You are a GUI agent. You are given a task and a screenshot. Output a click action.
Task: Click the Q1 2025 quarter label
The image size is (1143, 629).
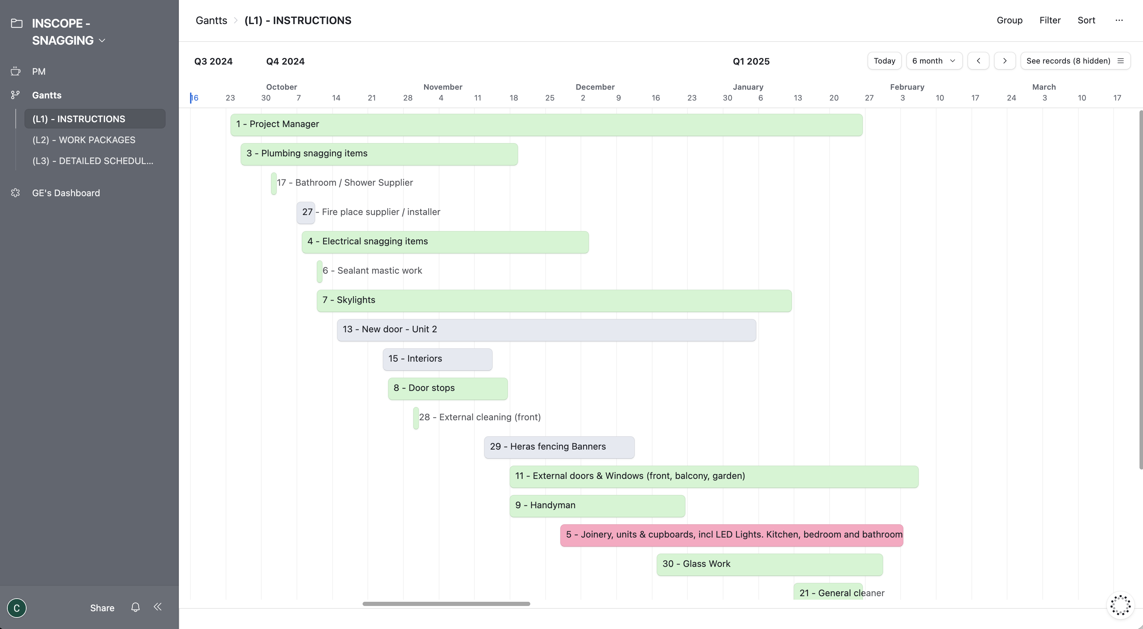click(751, 61)
